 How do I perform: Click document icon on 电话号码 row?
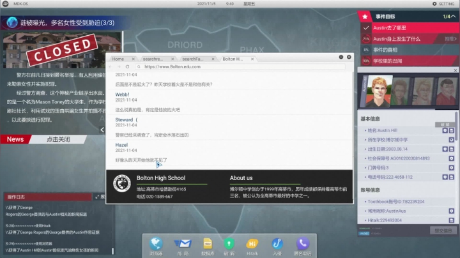point(452,177)
